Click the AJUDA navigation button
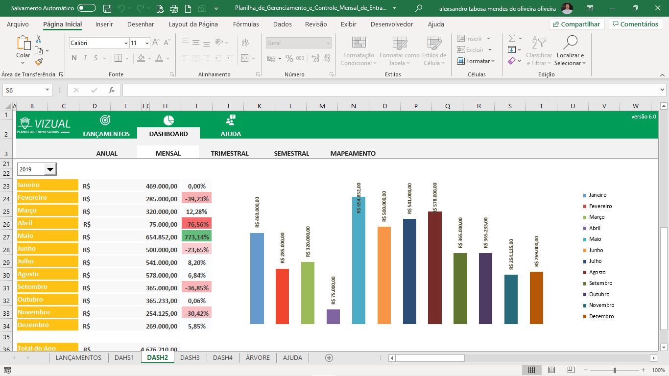This screenshot has width=669, height=376. [231, 134]
